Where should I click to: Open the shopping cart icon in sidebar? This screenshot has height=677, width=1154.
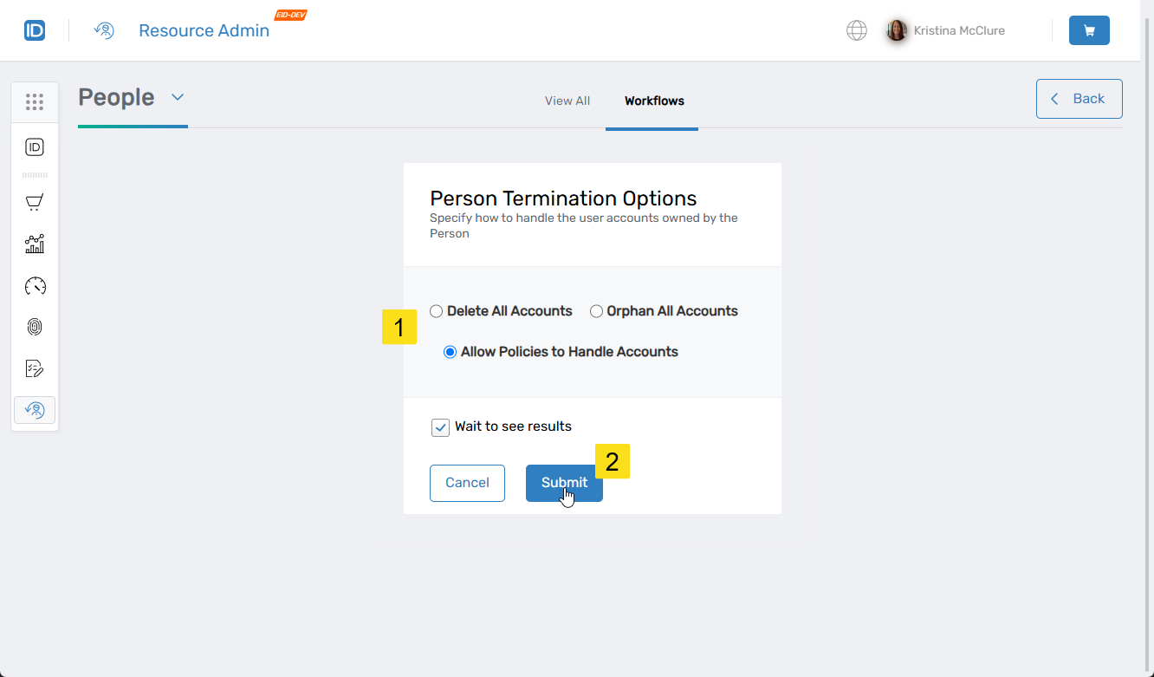pyautogui.click(x=35, y=203)
